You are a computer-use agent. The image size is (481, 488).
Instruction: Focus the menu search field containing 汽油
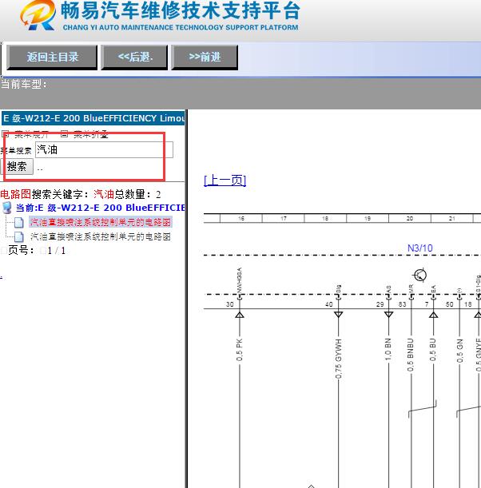tap(104, 149)
